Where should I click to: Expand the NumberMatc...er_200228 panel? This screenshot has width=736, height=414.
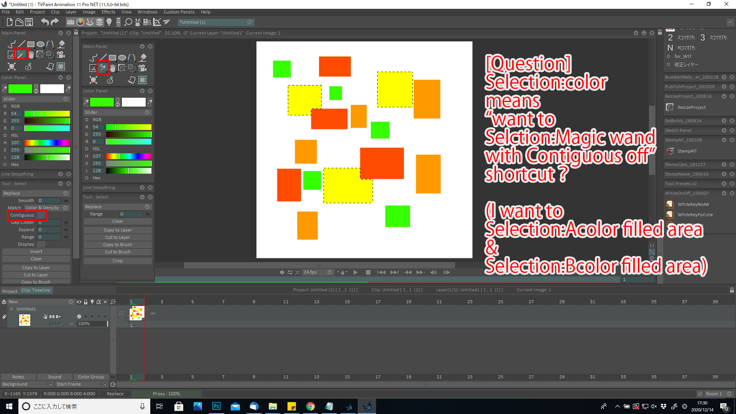point(724,77)
